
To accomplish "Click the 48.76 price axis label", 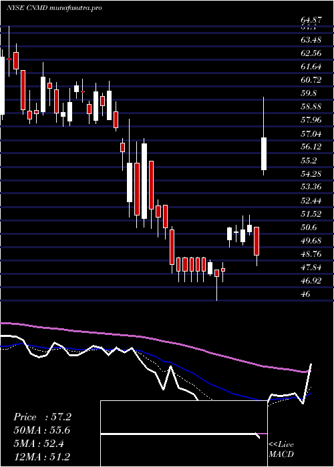I will 312,254.
